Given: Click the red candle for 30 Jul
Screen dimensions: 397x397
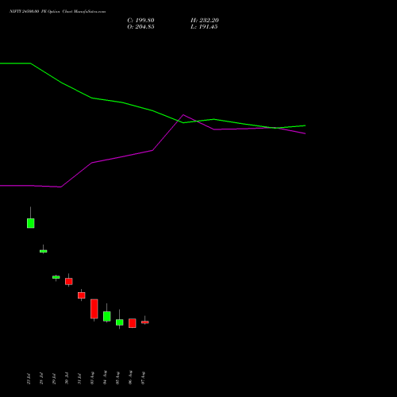Looking at the screenshot, I should tap(69, 281).
